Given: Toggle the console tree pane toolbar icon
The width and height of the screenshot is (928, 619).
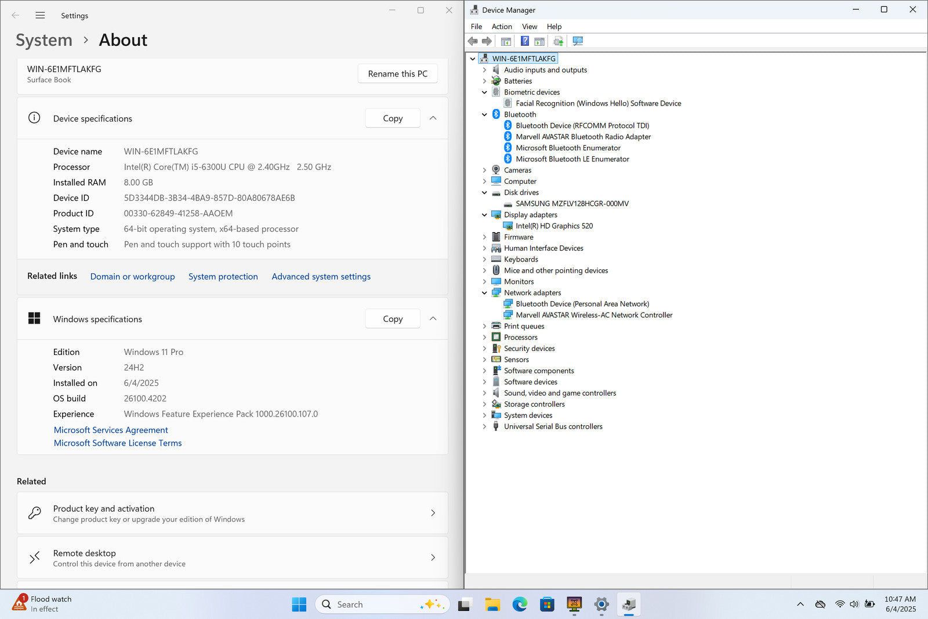Looking at the screenshot, I should (x=506, y=41).
